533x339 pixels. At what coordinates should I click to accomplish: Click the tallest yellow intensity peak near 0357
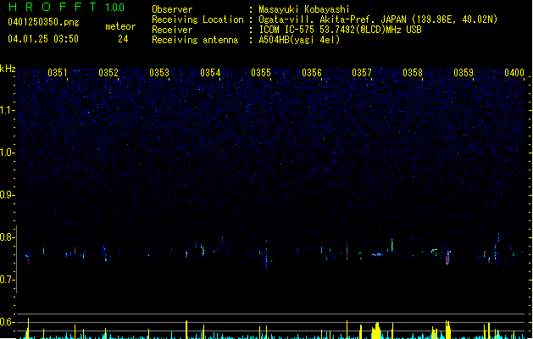coord(376,331)
